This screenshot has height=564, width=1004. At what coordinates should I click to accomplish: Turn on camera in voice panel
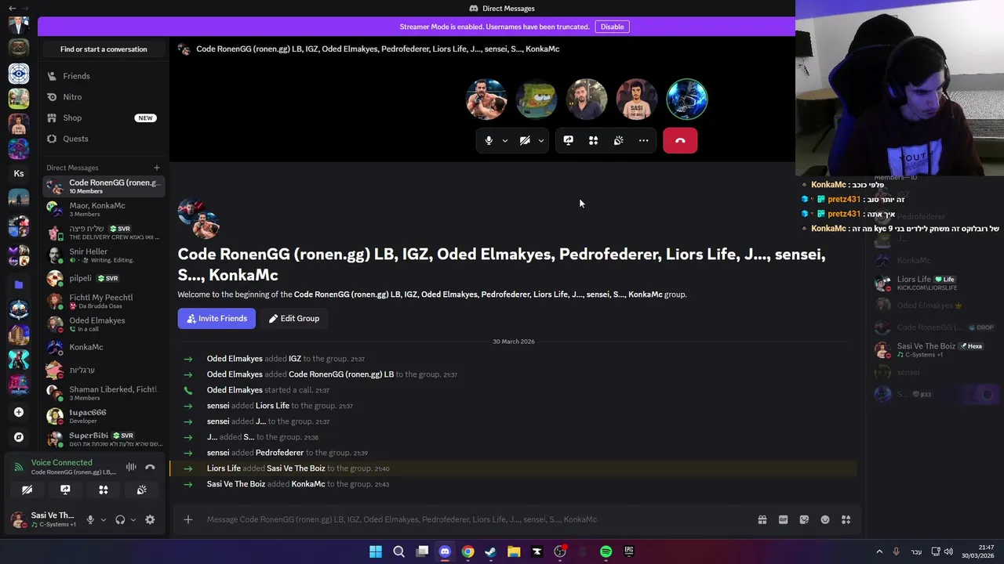click(27, 490)
